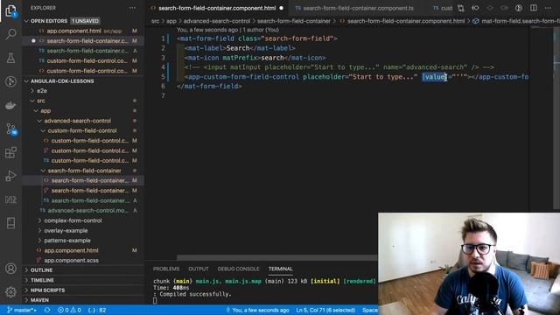Click Ln 5, Col 71 status entry
560x315 pixels.
click(x=325, y=310)
